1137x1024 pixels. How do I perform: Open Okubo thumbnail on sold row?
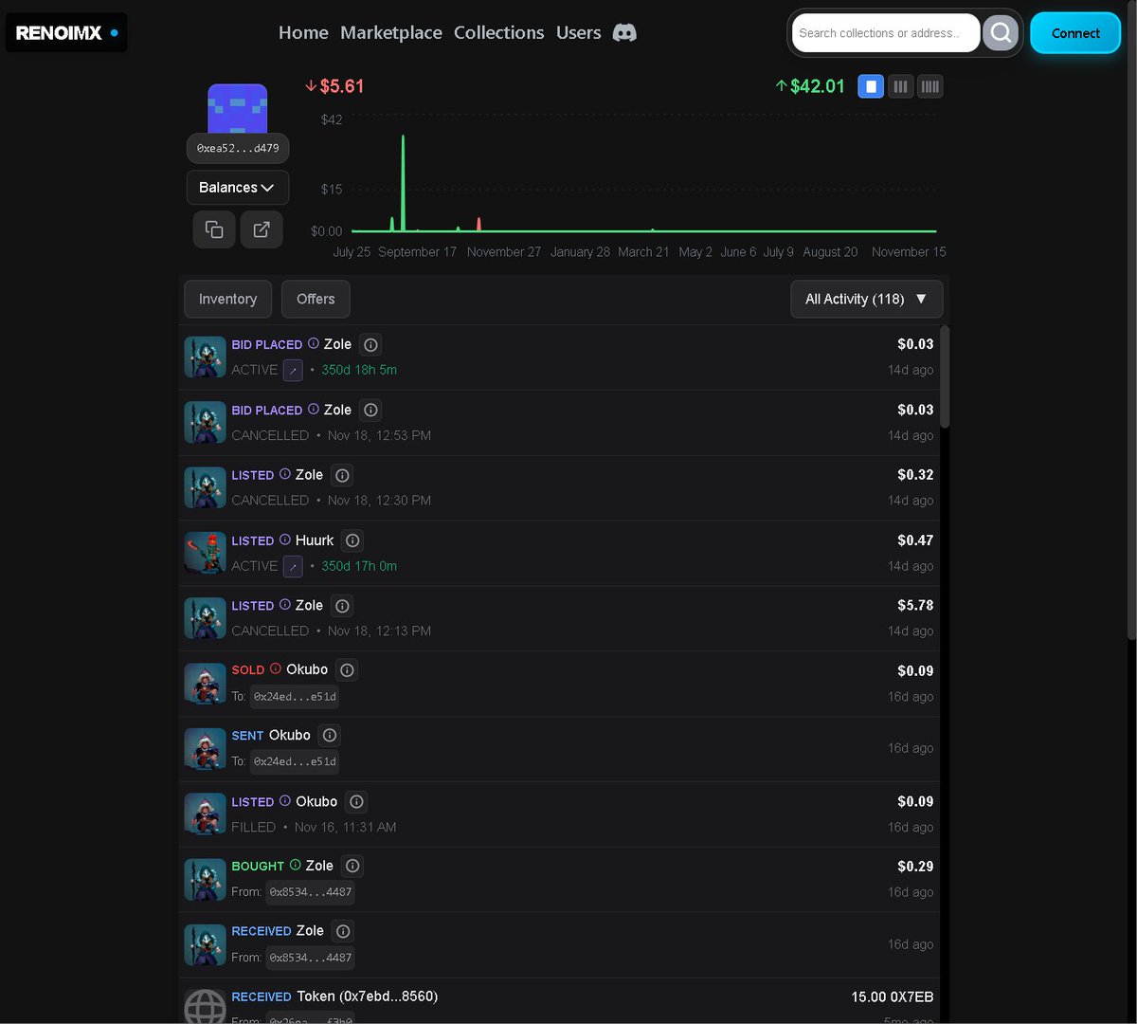click(x=205, y=684)
